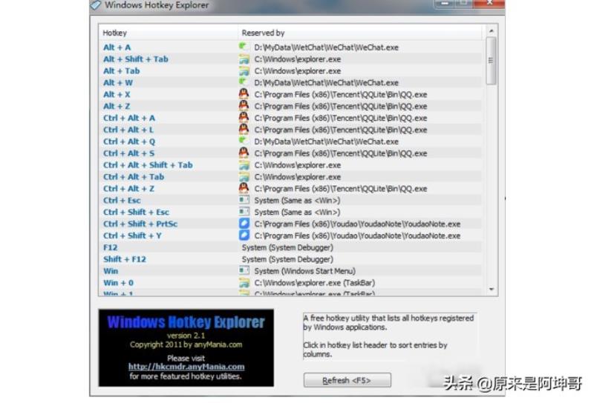Select the Alt + W hotkey entry

tap(118, 82)
